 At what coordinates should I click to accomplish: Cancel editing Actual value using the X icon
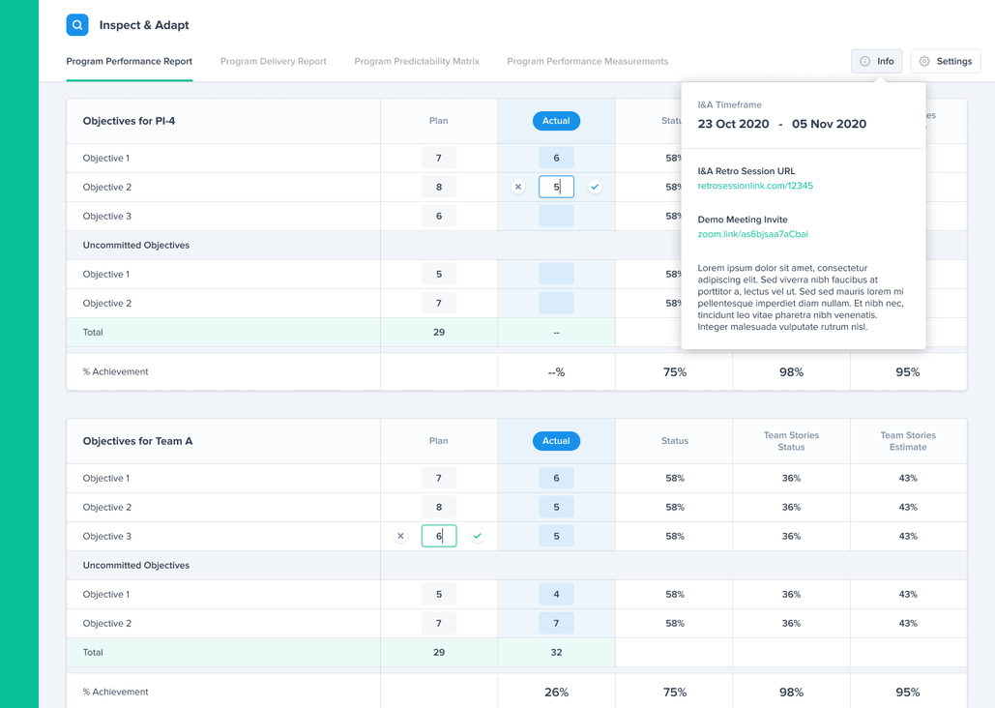(517, 187)
